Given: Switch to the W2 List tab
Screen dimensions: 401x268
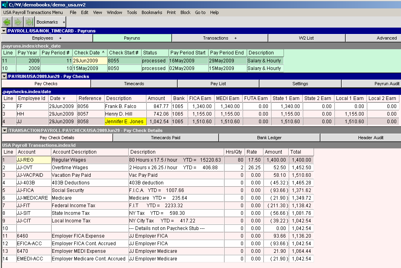Looking at the screenshot, I should (x=306, y=38).
